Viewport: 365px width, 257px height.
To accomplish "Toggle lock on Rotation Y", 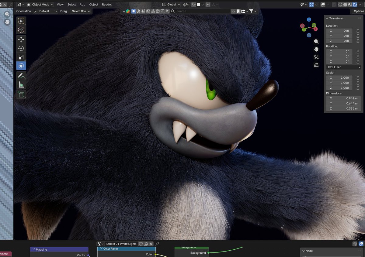I will click(x=358, y=57).
